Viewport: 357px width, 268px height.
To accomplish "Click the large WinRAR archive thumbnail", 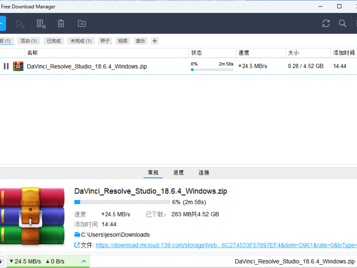I will pyautogui.click(x=32, y=216).
